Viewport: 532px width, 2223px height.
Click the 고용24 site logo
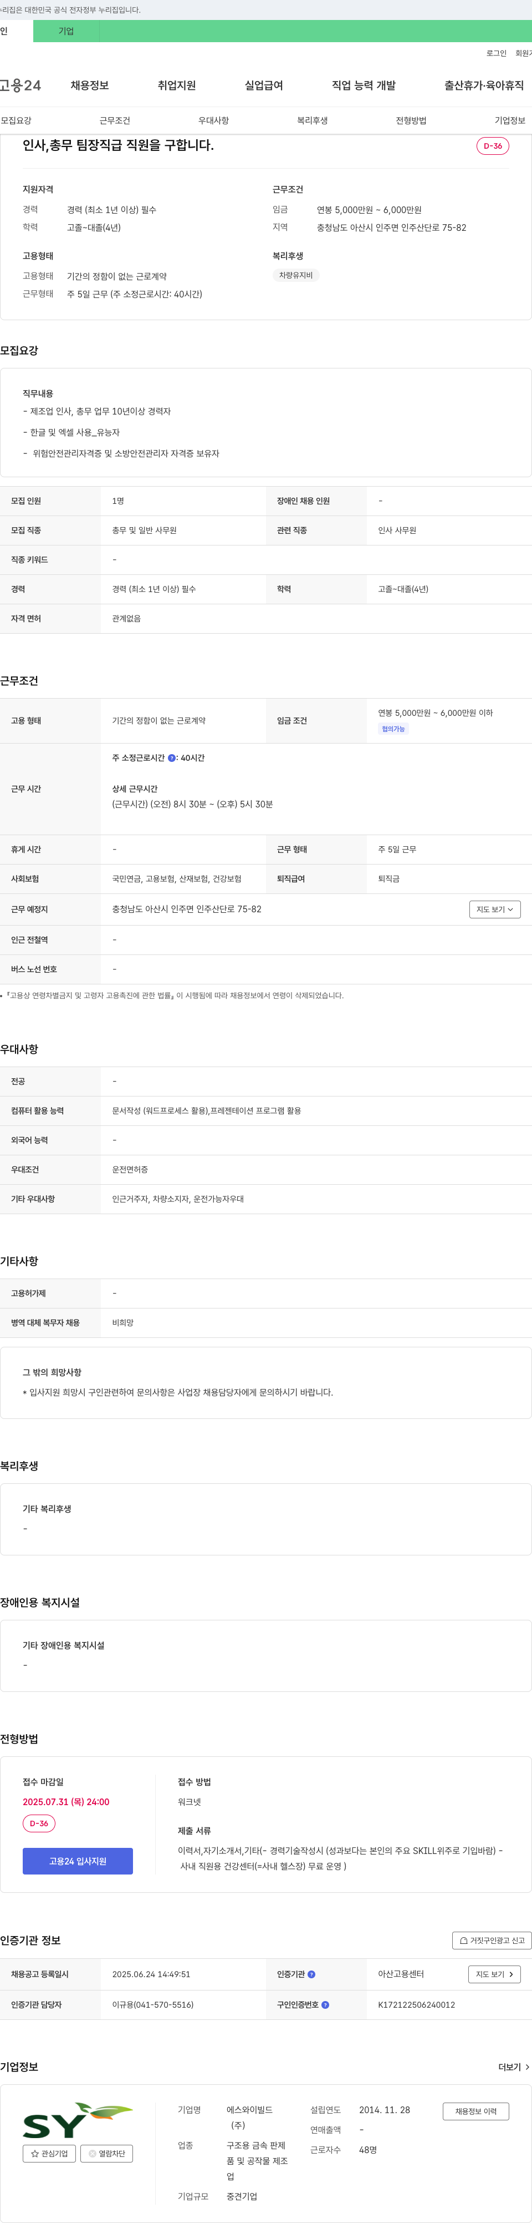[x=20, y=85]
